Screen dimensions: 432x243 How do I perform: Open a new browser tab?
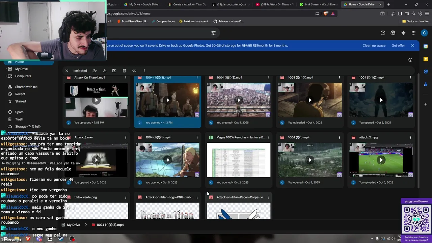[x=388, y=4]
